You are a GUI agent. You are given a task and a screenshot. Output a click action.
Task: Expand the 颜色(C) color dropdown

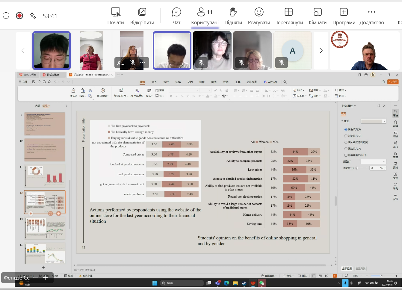pyautogui.click(x=374, y=162)
